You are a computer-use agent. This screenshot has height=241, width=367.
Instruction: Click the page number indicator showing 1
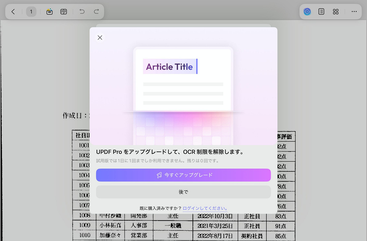point(31,12)
